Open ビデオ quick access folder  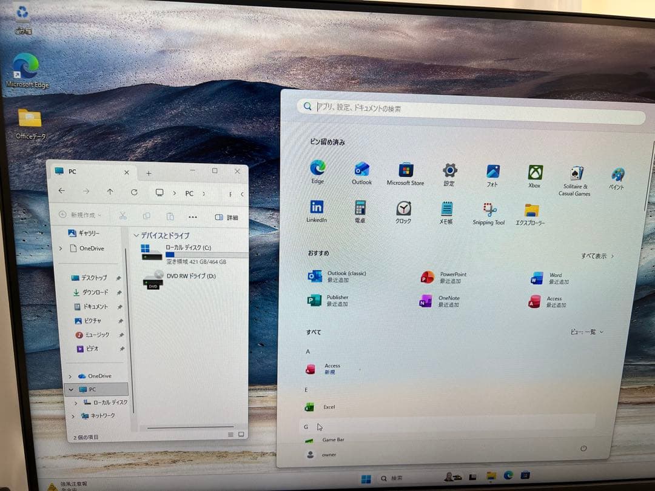[88, 349]
